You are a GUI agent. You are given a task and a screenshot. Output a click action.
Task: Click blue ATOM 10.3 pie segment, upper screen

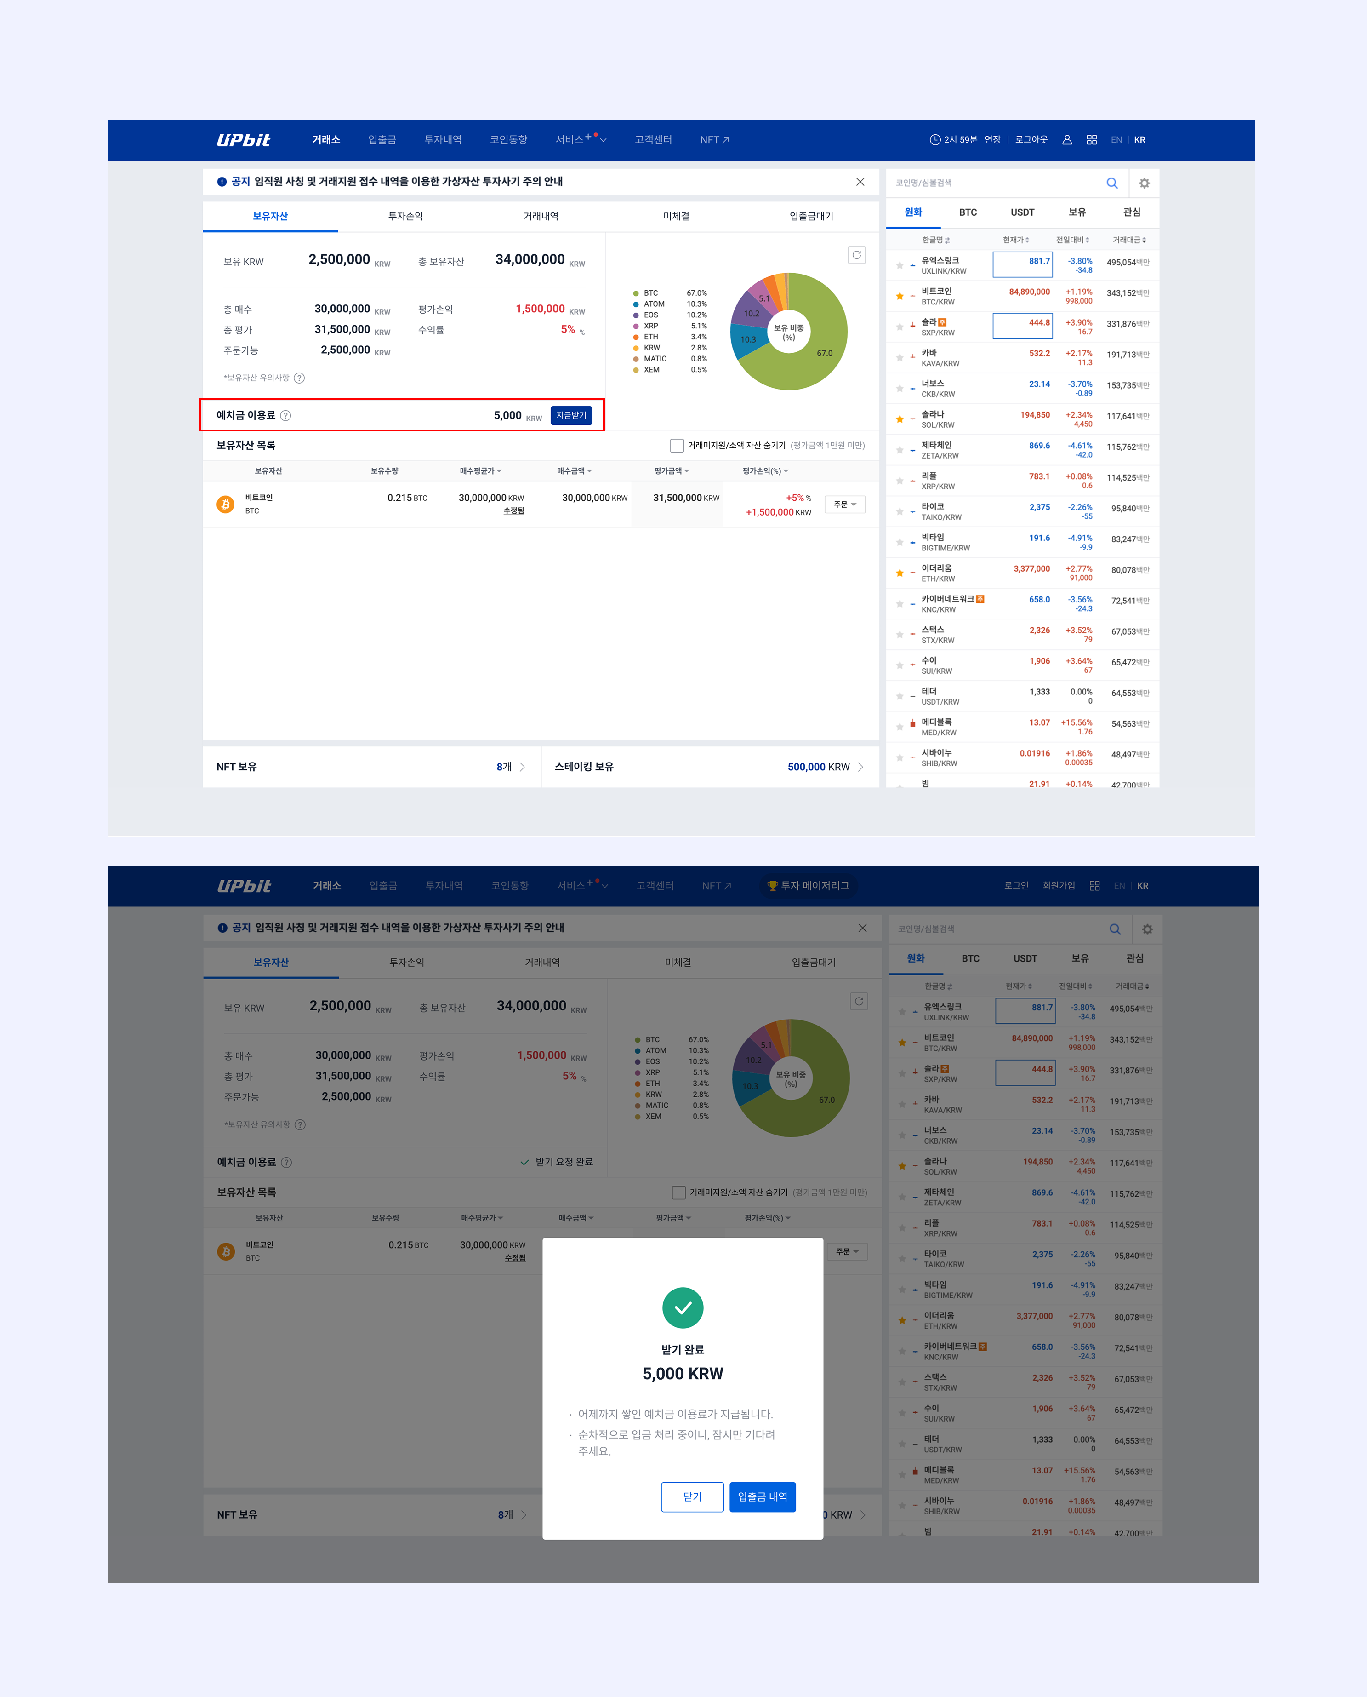[748, 339]
